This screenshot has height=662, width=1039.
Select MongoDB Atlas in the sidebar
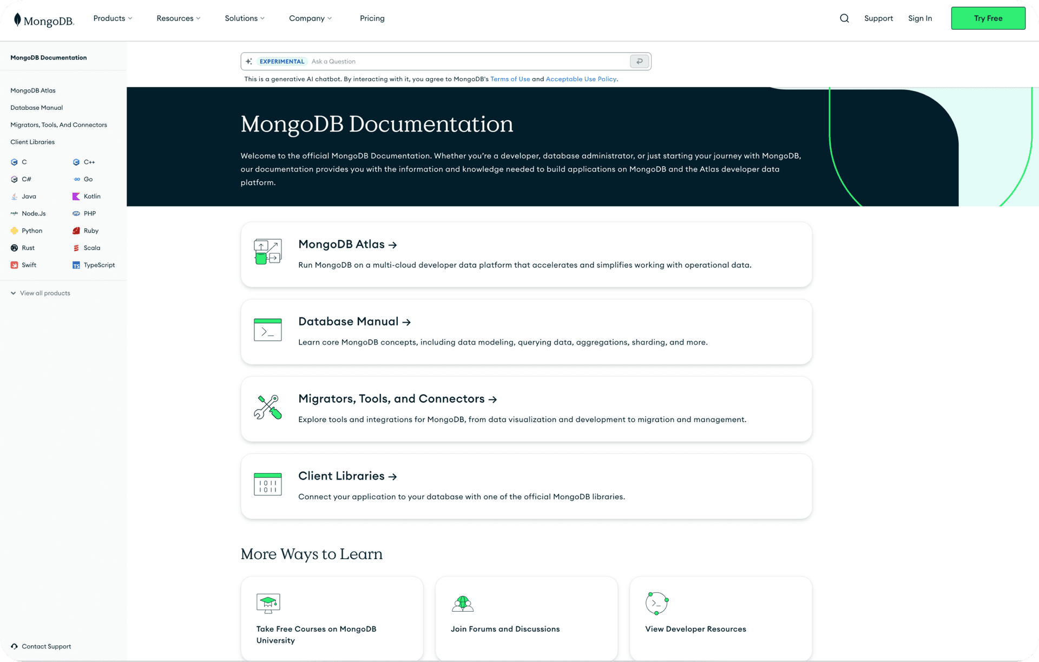tap(33, 90)
